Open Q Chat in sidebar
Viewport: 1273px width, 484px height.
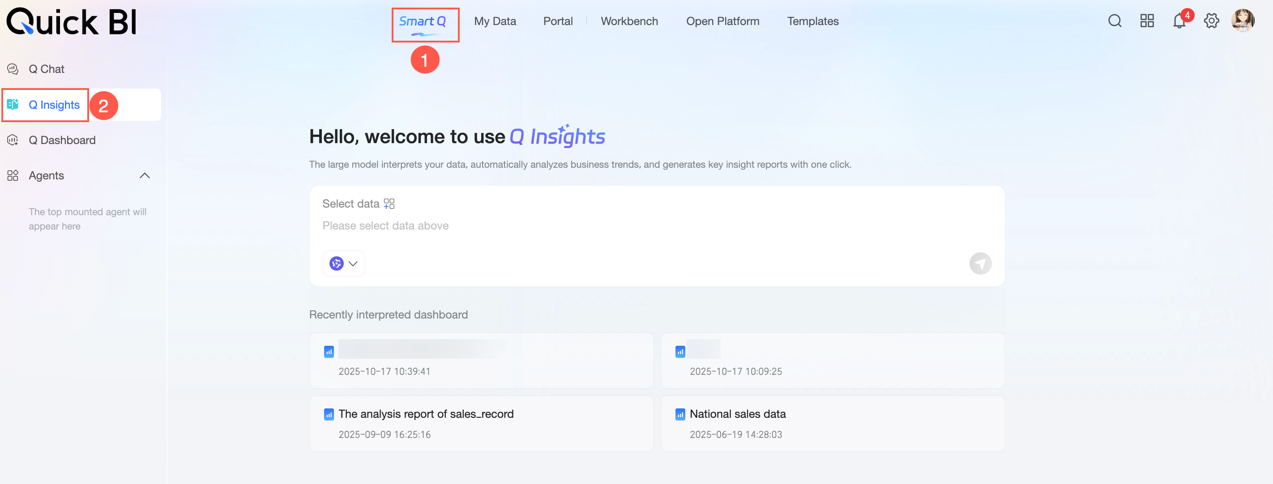[x=47, y=69]
